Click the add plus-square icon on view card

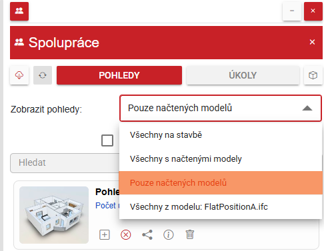tap(105, 235)
